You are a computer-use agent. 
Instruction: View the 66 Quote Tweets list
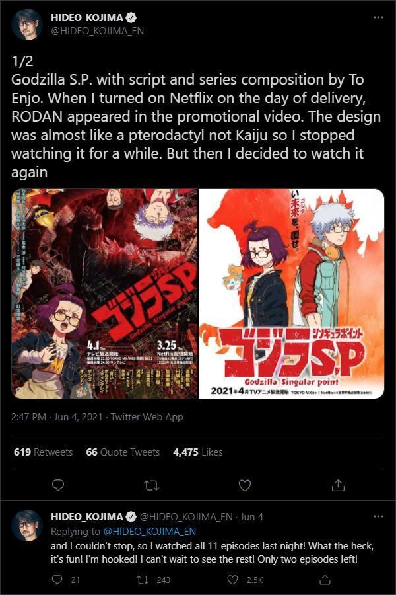tap(123, 452)
